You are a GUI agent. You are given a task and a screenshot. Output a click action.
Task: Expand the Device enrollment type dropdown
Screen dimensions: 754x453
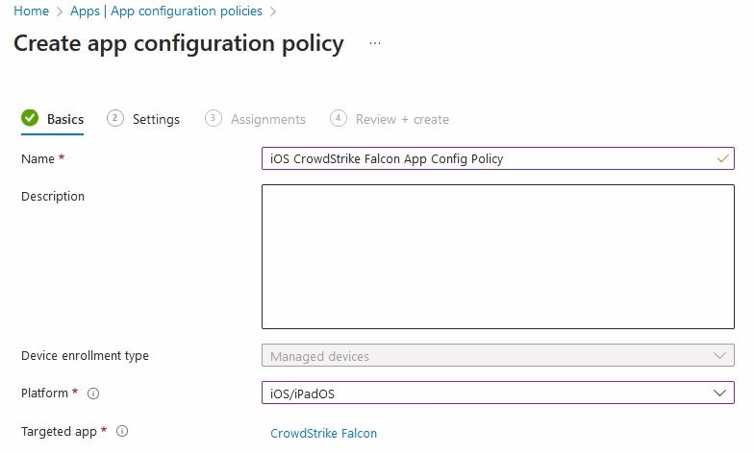(497, 356)
